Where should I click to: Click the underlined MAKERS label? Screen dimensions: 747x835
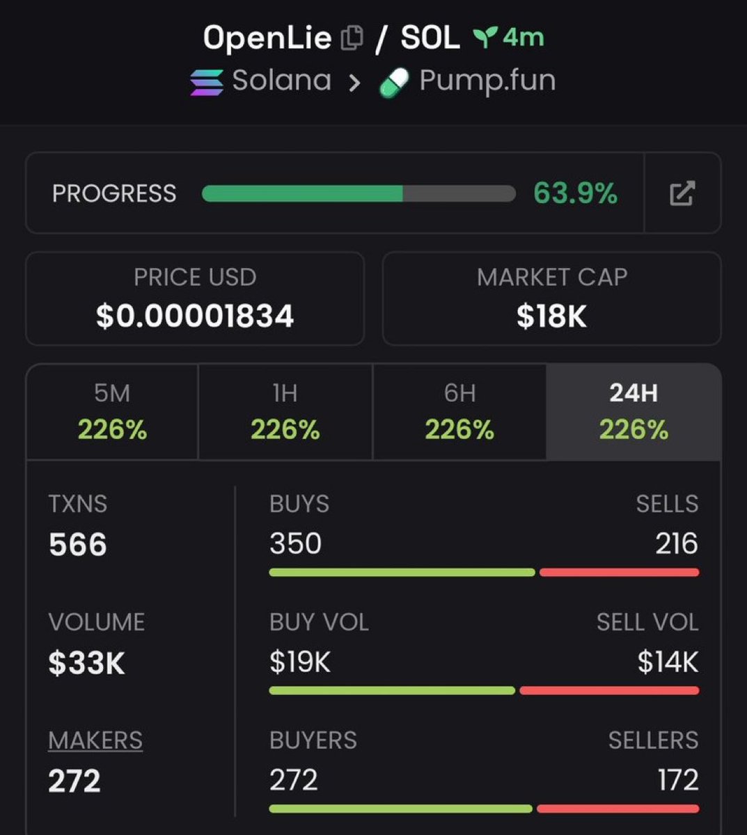coord(95,740)
